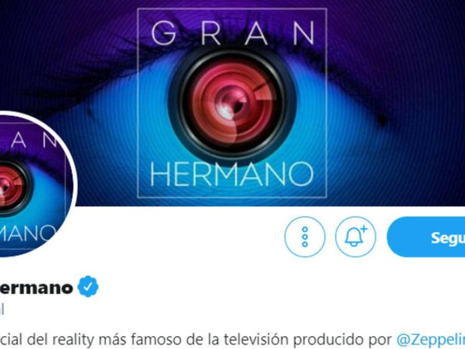Click the GRAN text in banner logo
465x349 pixels.
233,33
